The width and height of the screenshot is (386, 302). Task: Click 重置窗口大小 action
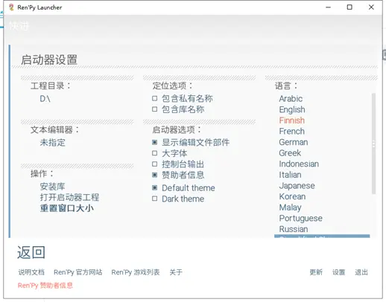point(67,208)
